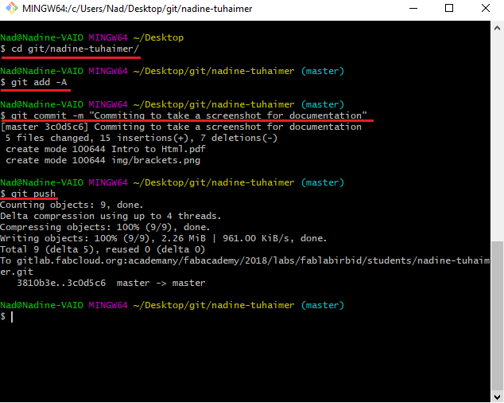Screen dimensions: 504x403
Task: Close the MINGW64 terminal window
Action: point(486,9)
